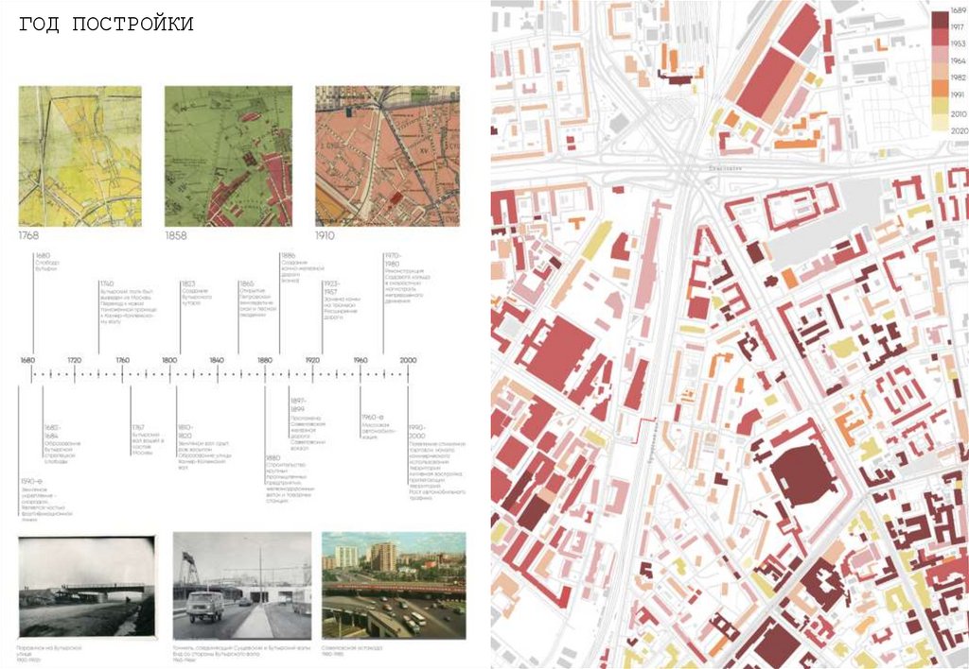This screenshot has height=669, width=969.
Task: Open the color overpass photo with high-rises
Action: (394, 586)
